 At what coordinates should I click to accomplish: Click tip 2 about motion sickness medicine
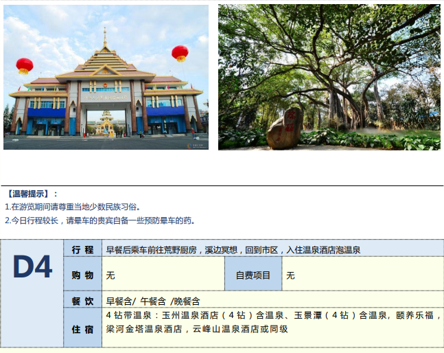coord(101,220)
